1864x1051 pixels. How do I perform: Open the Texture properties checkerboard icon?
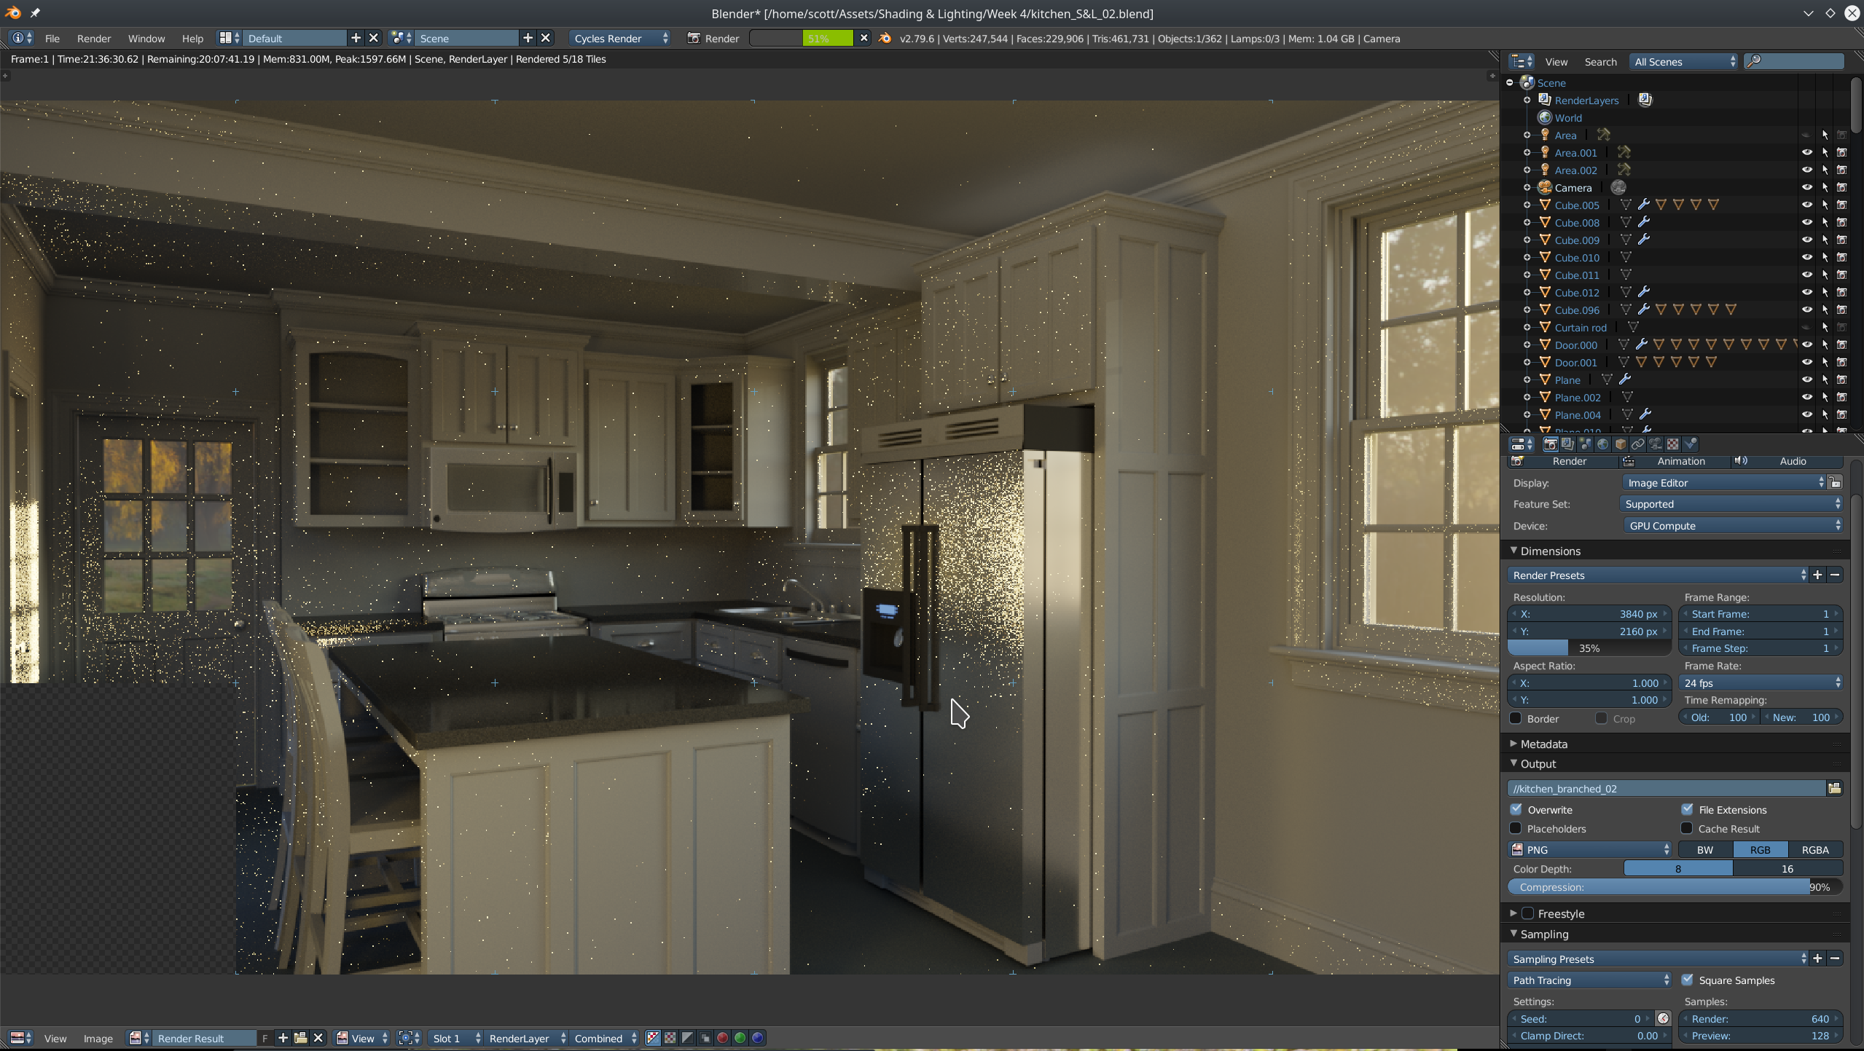pyautogui.click(x=1673, y=444)
